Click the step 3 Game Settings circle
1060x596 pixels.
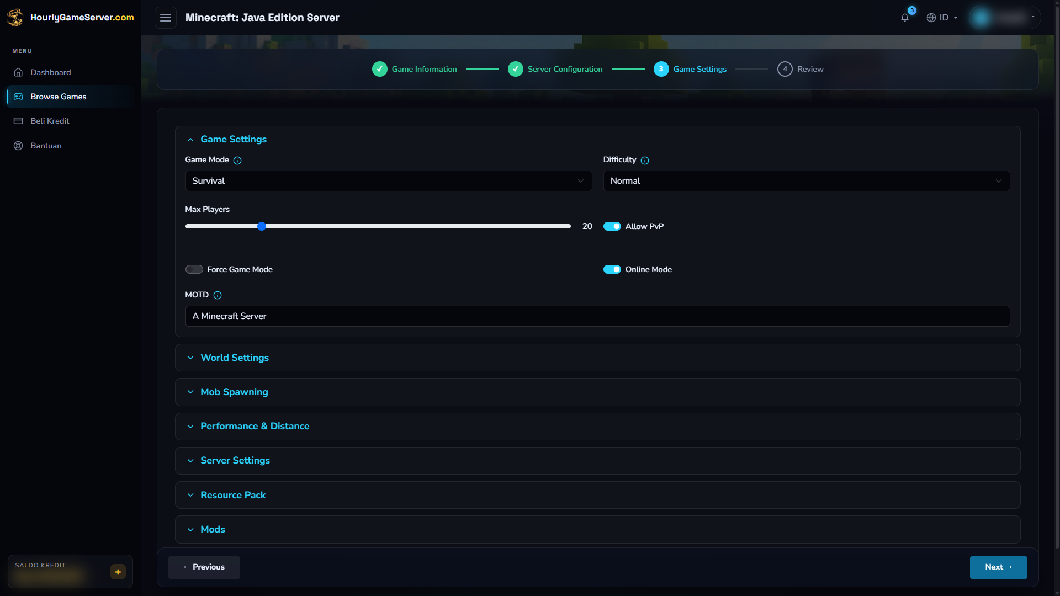pyautogui.click(x=661, y=69)
